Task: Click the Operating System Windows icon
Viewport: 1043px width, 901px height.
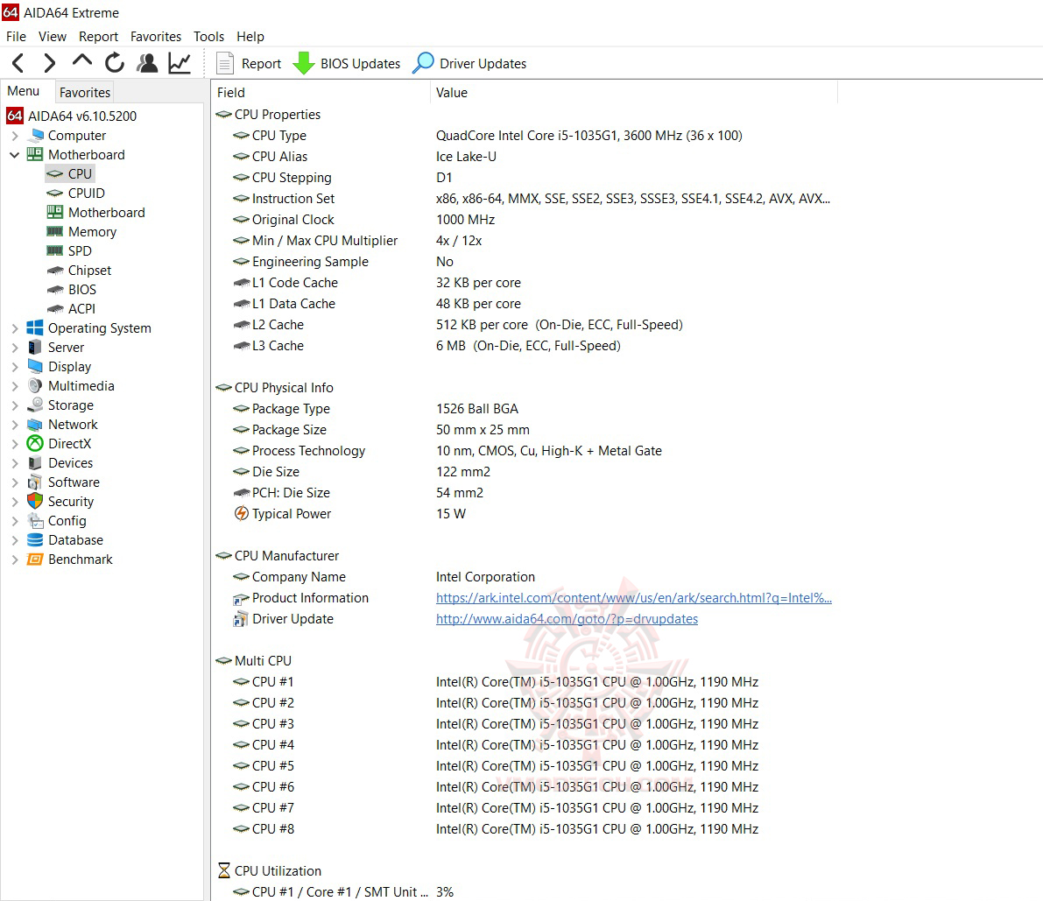Action: (x=34, y=327)
